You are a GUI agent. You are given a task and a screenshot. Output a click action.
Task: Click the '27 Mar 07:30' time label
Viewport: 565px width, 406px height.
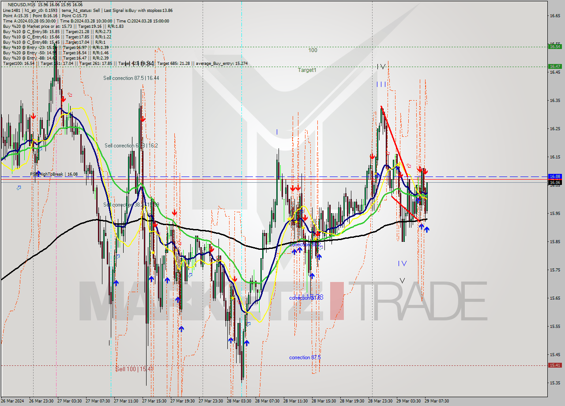[98, 401]
